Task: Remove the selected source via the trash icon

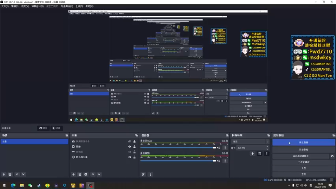Action: [x=80, y=174]
